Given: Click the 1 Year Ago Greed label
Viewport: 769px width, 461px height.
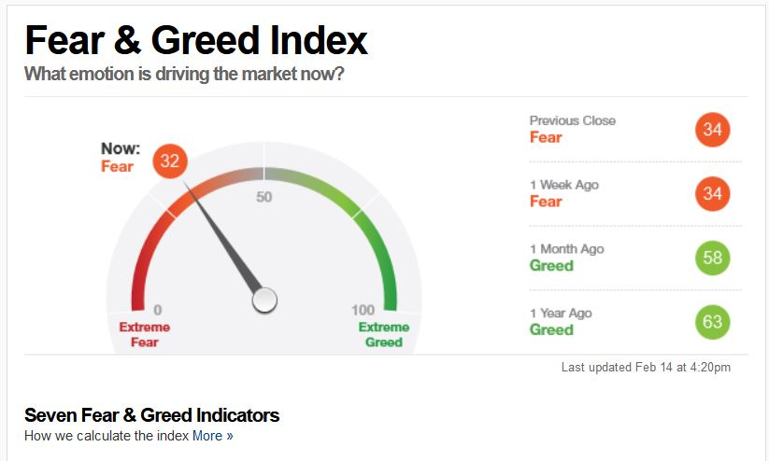Looking at the screenshot, I should 551,329.
